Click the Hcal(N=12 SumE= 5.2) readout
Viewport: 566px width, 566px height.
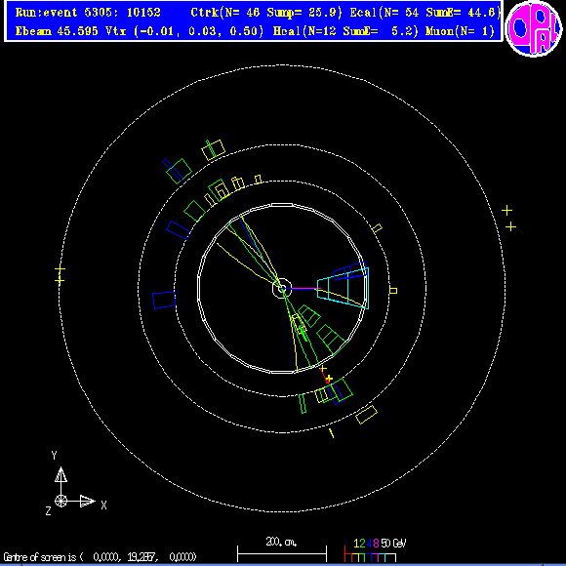coord(345,31)
